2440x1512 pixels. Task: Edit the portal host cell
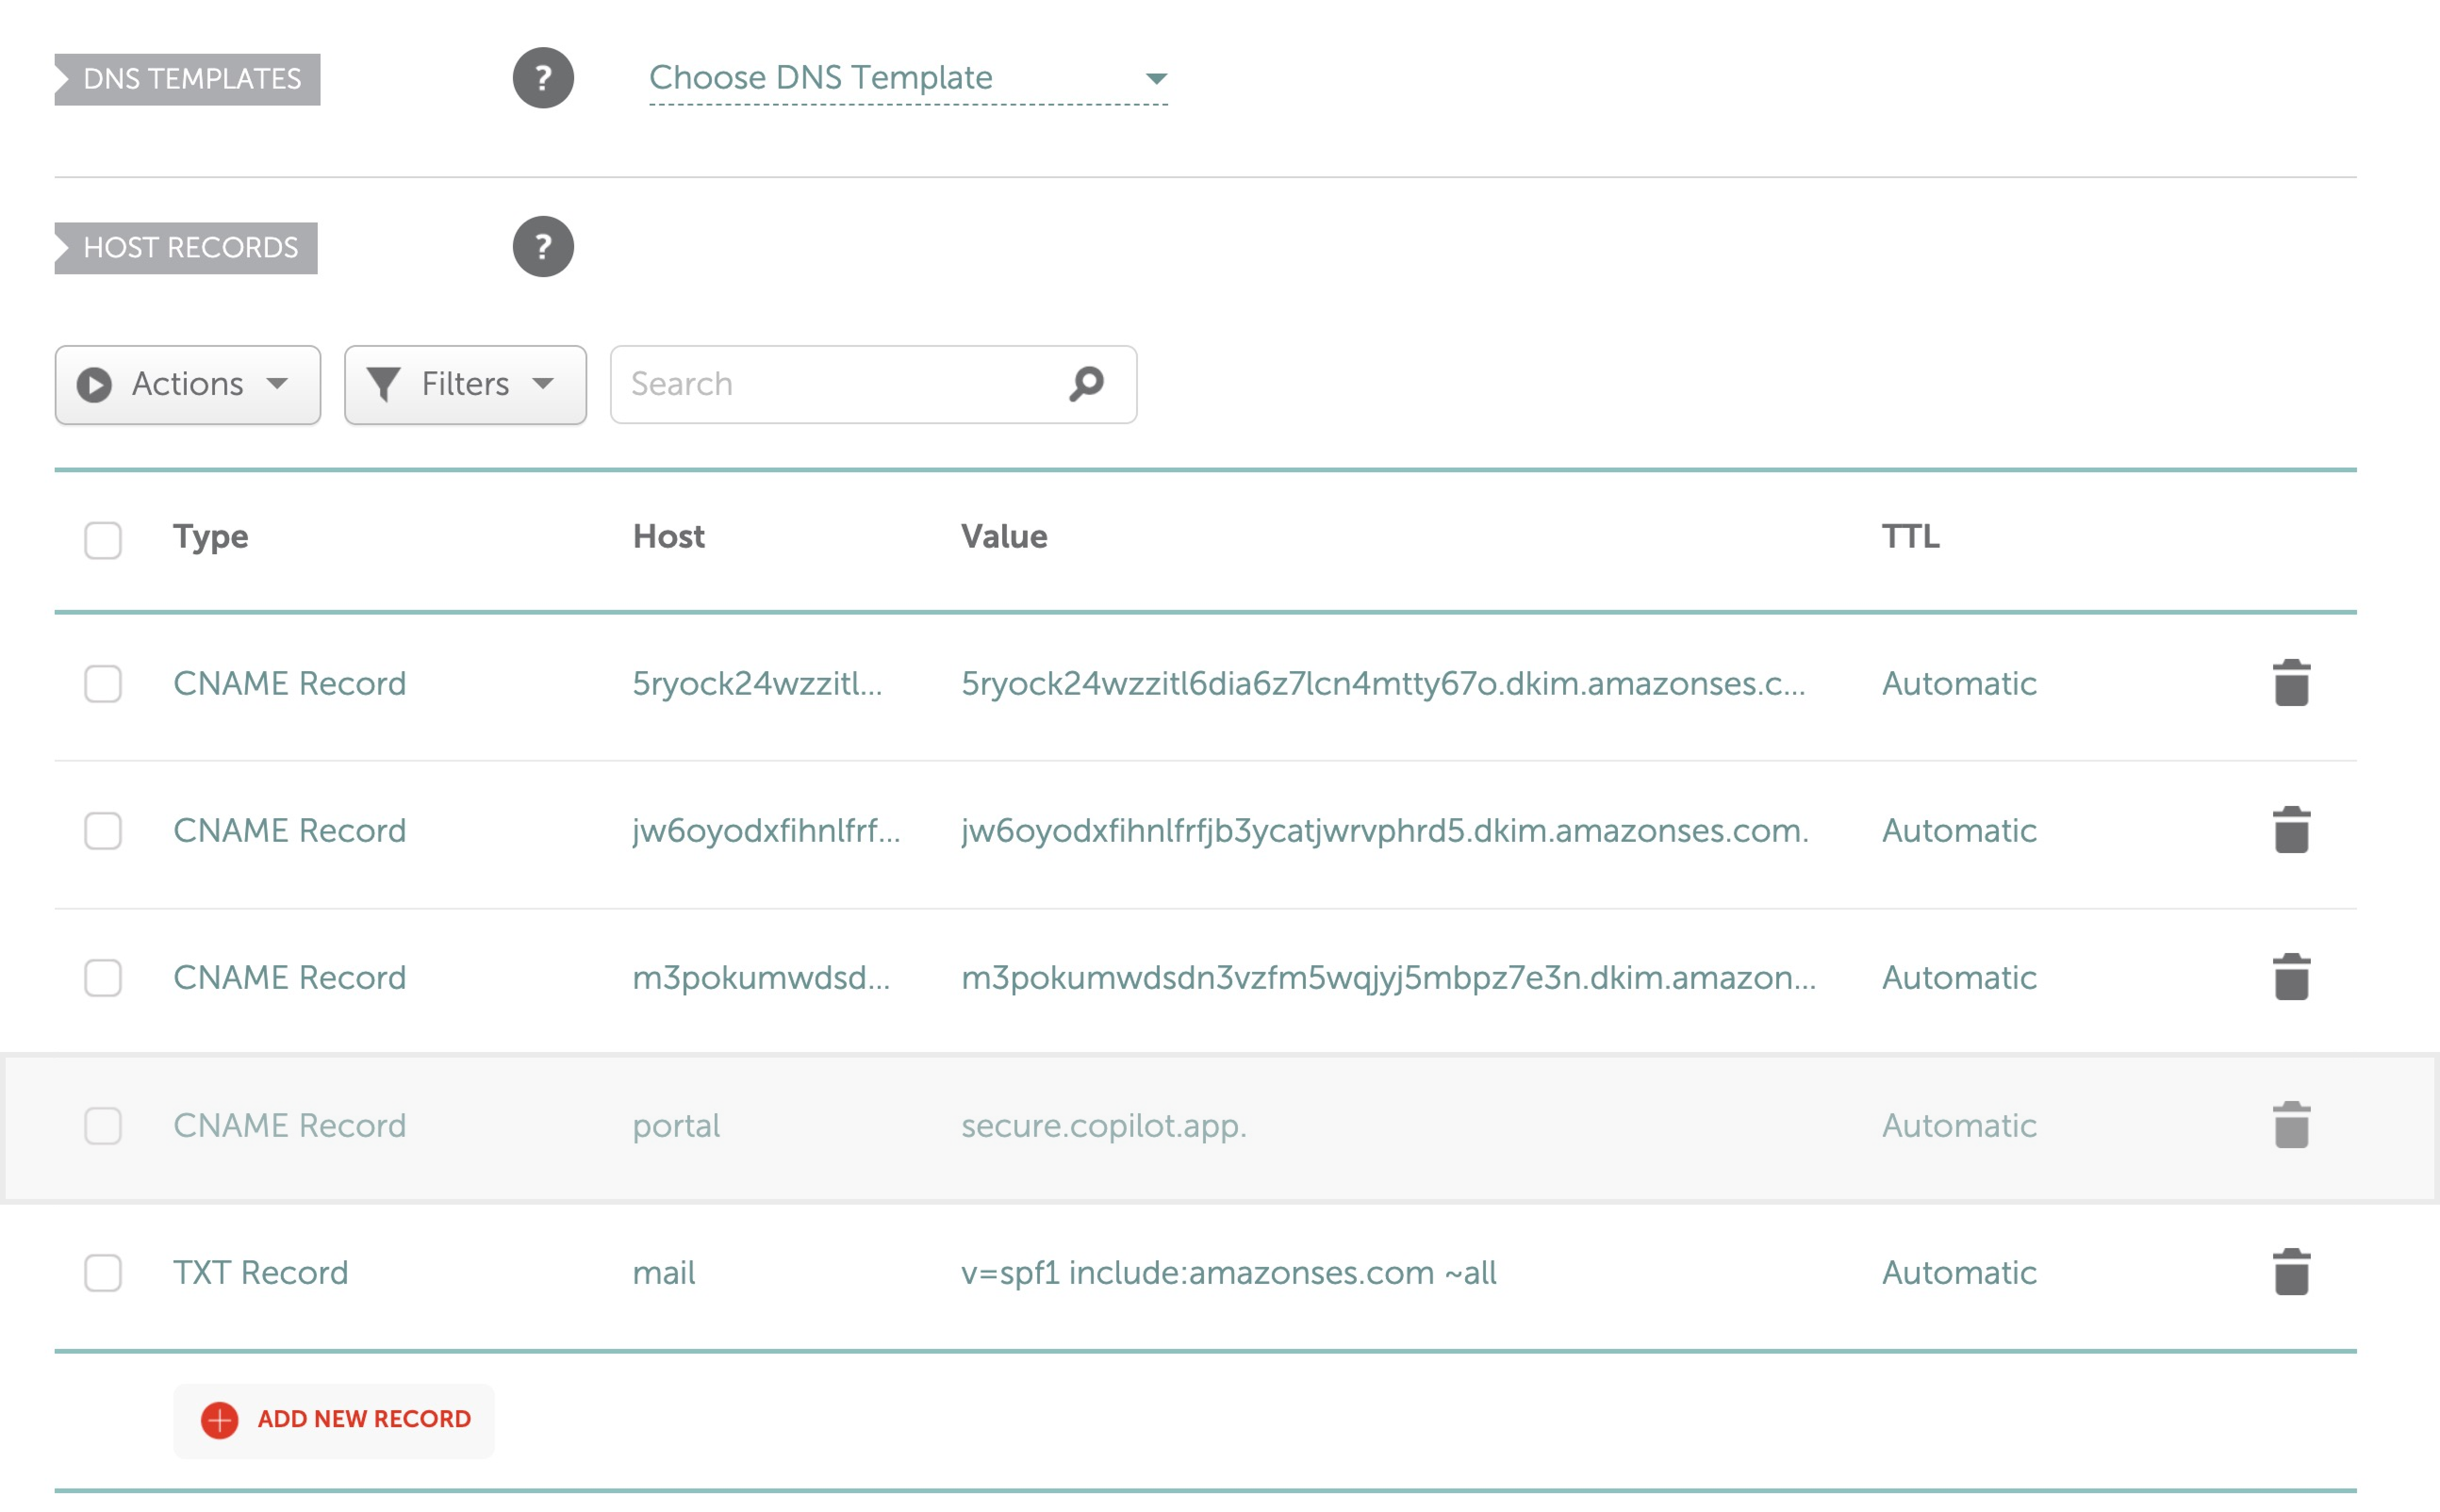676,1126
